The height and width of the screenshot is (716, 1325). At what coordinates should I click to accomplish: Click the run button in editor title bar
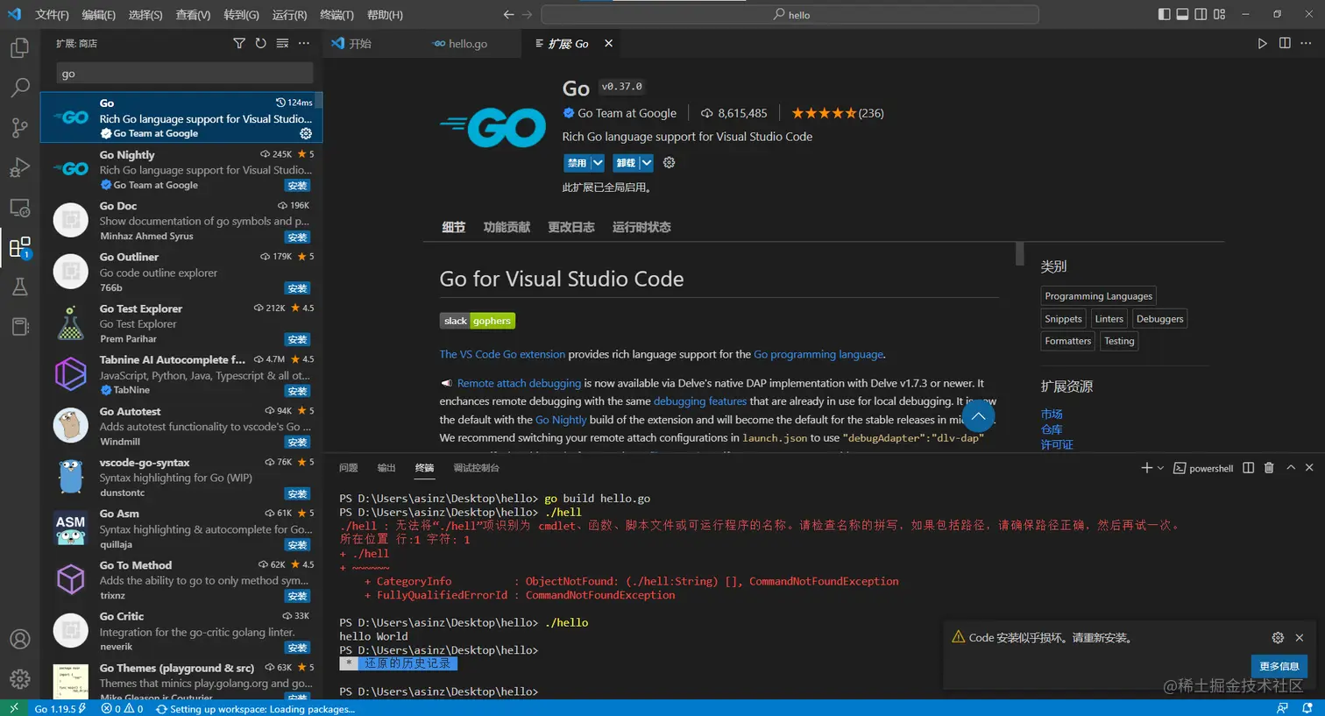click(1262, 43)
